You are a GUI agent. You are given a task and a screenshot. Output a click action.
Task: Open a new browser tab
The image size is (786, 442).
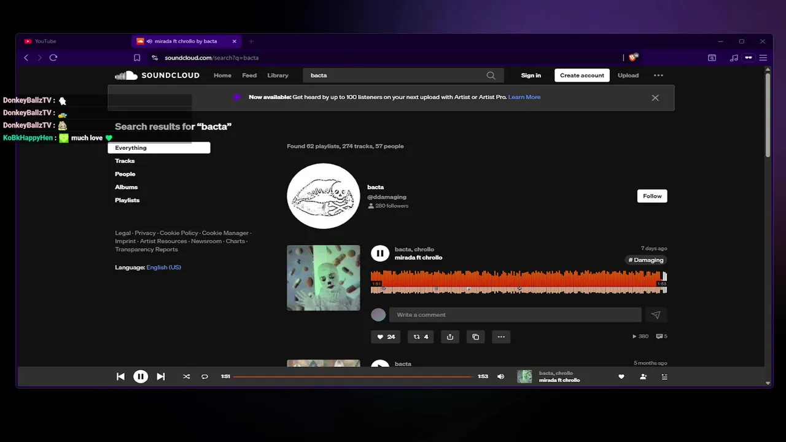[x=251, y=41]
